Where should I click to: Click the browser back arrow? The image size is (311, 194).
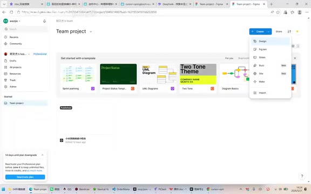[x=4, y=12]
